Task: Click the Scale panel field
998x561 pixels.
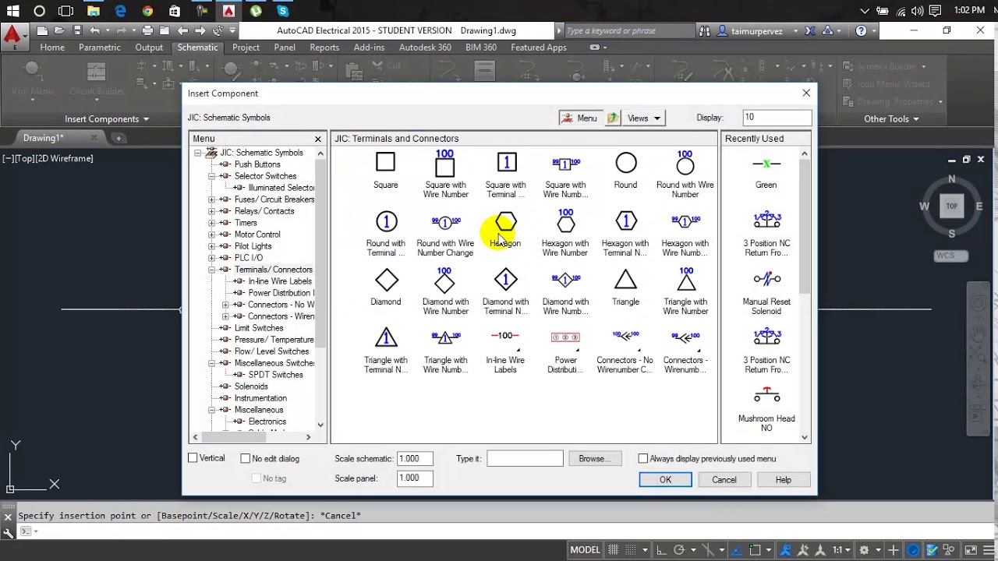Action: click(415, 478)
